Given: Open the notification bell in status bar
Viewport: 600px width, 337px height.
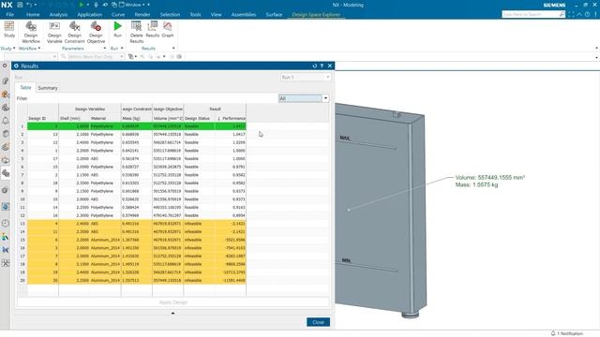Looking at the screenshot, I should (x=553, y=333).
